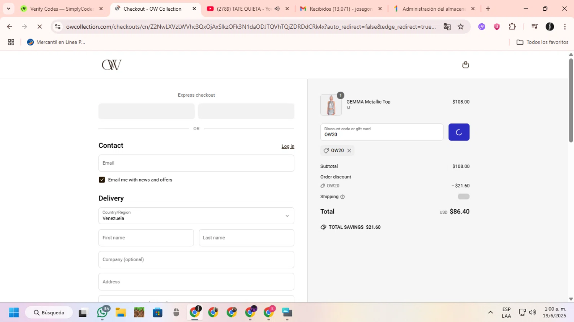Open File Explorer from the taskbar
This screenshot has height=322, width=574.
[x=121, y=312]
